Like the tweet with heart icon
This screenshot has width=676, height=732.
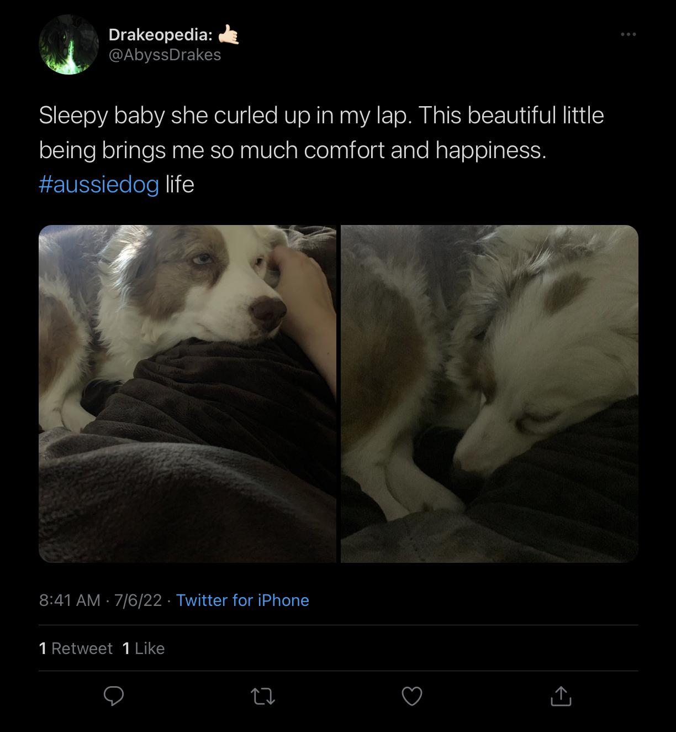[412, 696]
